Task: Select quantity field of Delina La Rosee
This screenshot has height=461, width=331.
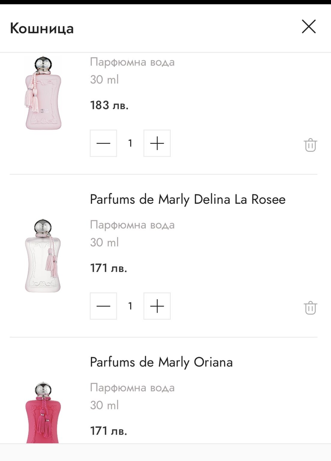Action: pos(130,306)
